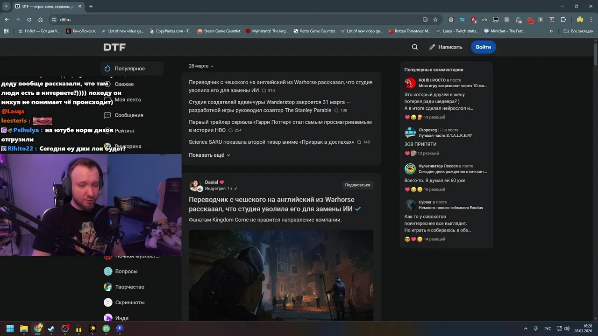The image size is (598, 336).
Task: Read comment ЗОВ ПРИПЯТИ
Action: pyautogui.click(x=420, y=145)
